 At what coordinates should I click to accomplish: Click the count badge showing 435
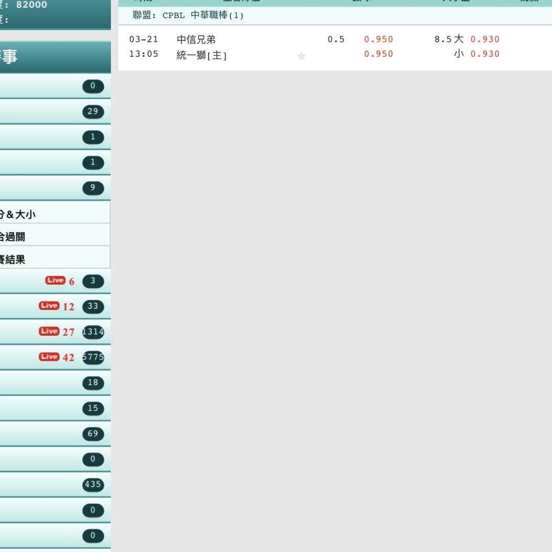[93, 484]
